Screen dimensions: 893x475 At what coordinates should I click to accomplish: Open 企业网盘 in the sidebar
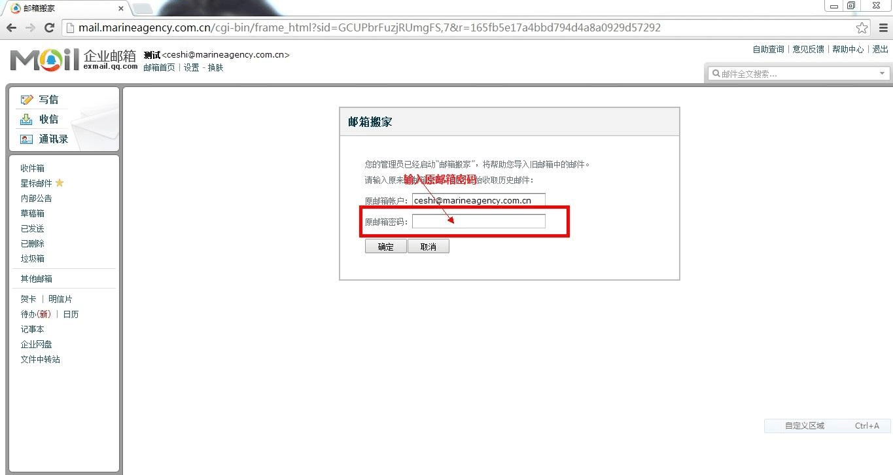coord(36,344)
